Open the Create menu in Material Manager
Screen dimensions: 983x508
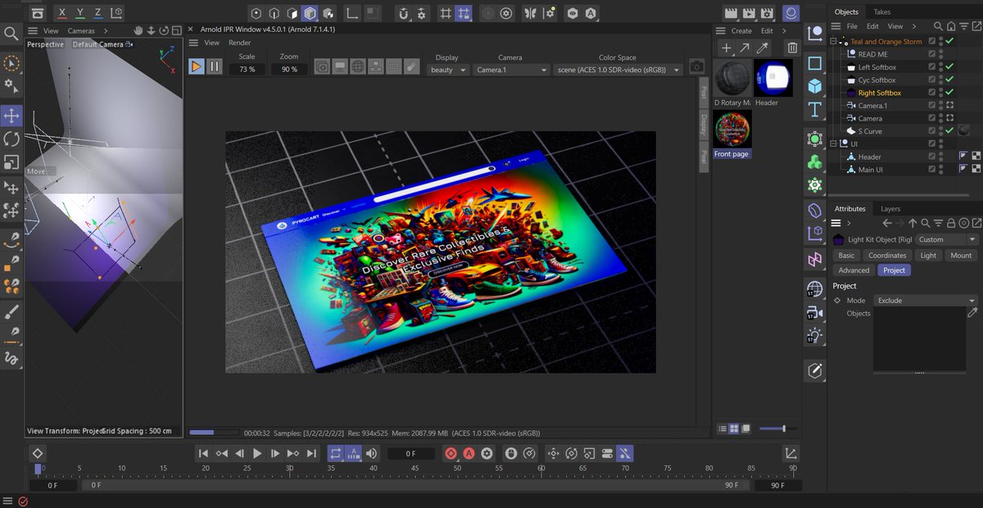(741, 31)
